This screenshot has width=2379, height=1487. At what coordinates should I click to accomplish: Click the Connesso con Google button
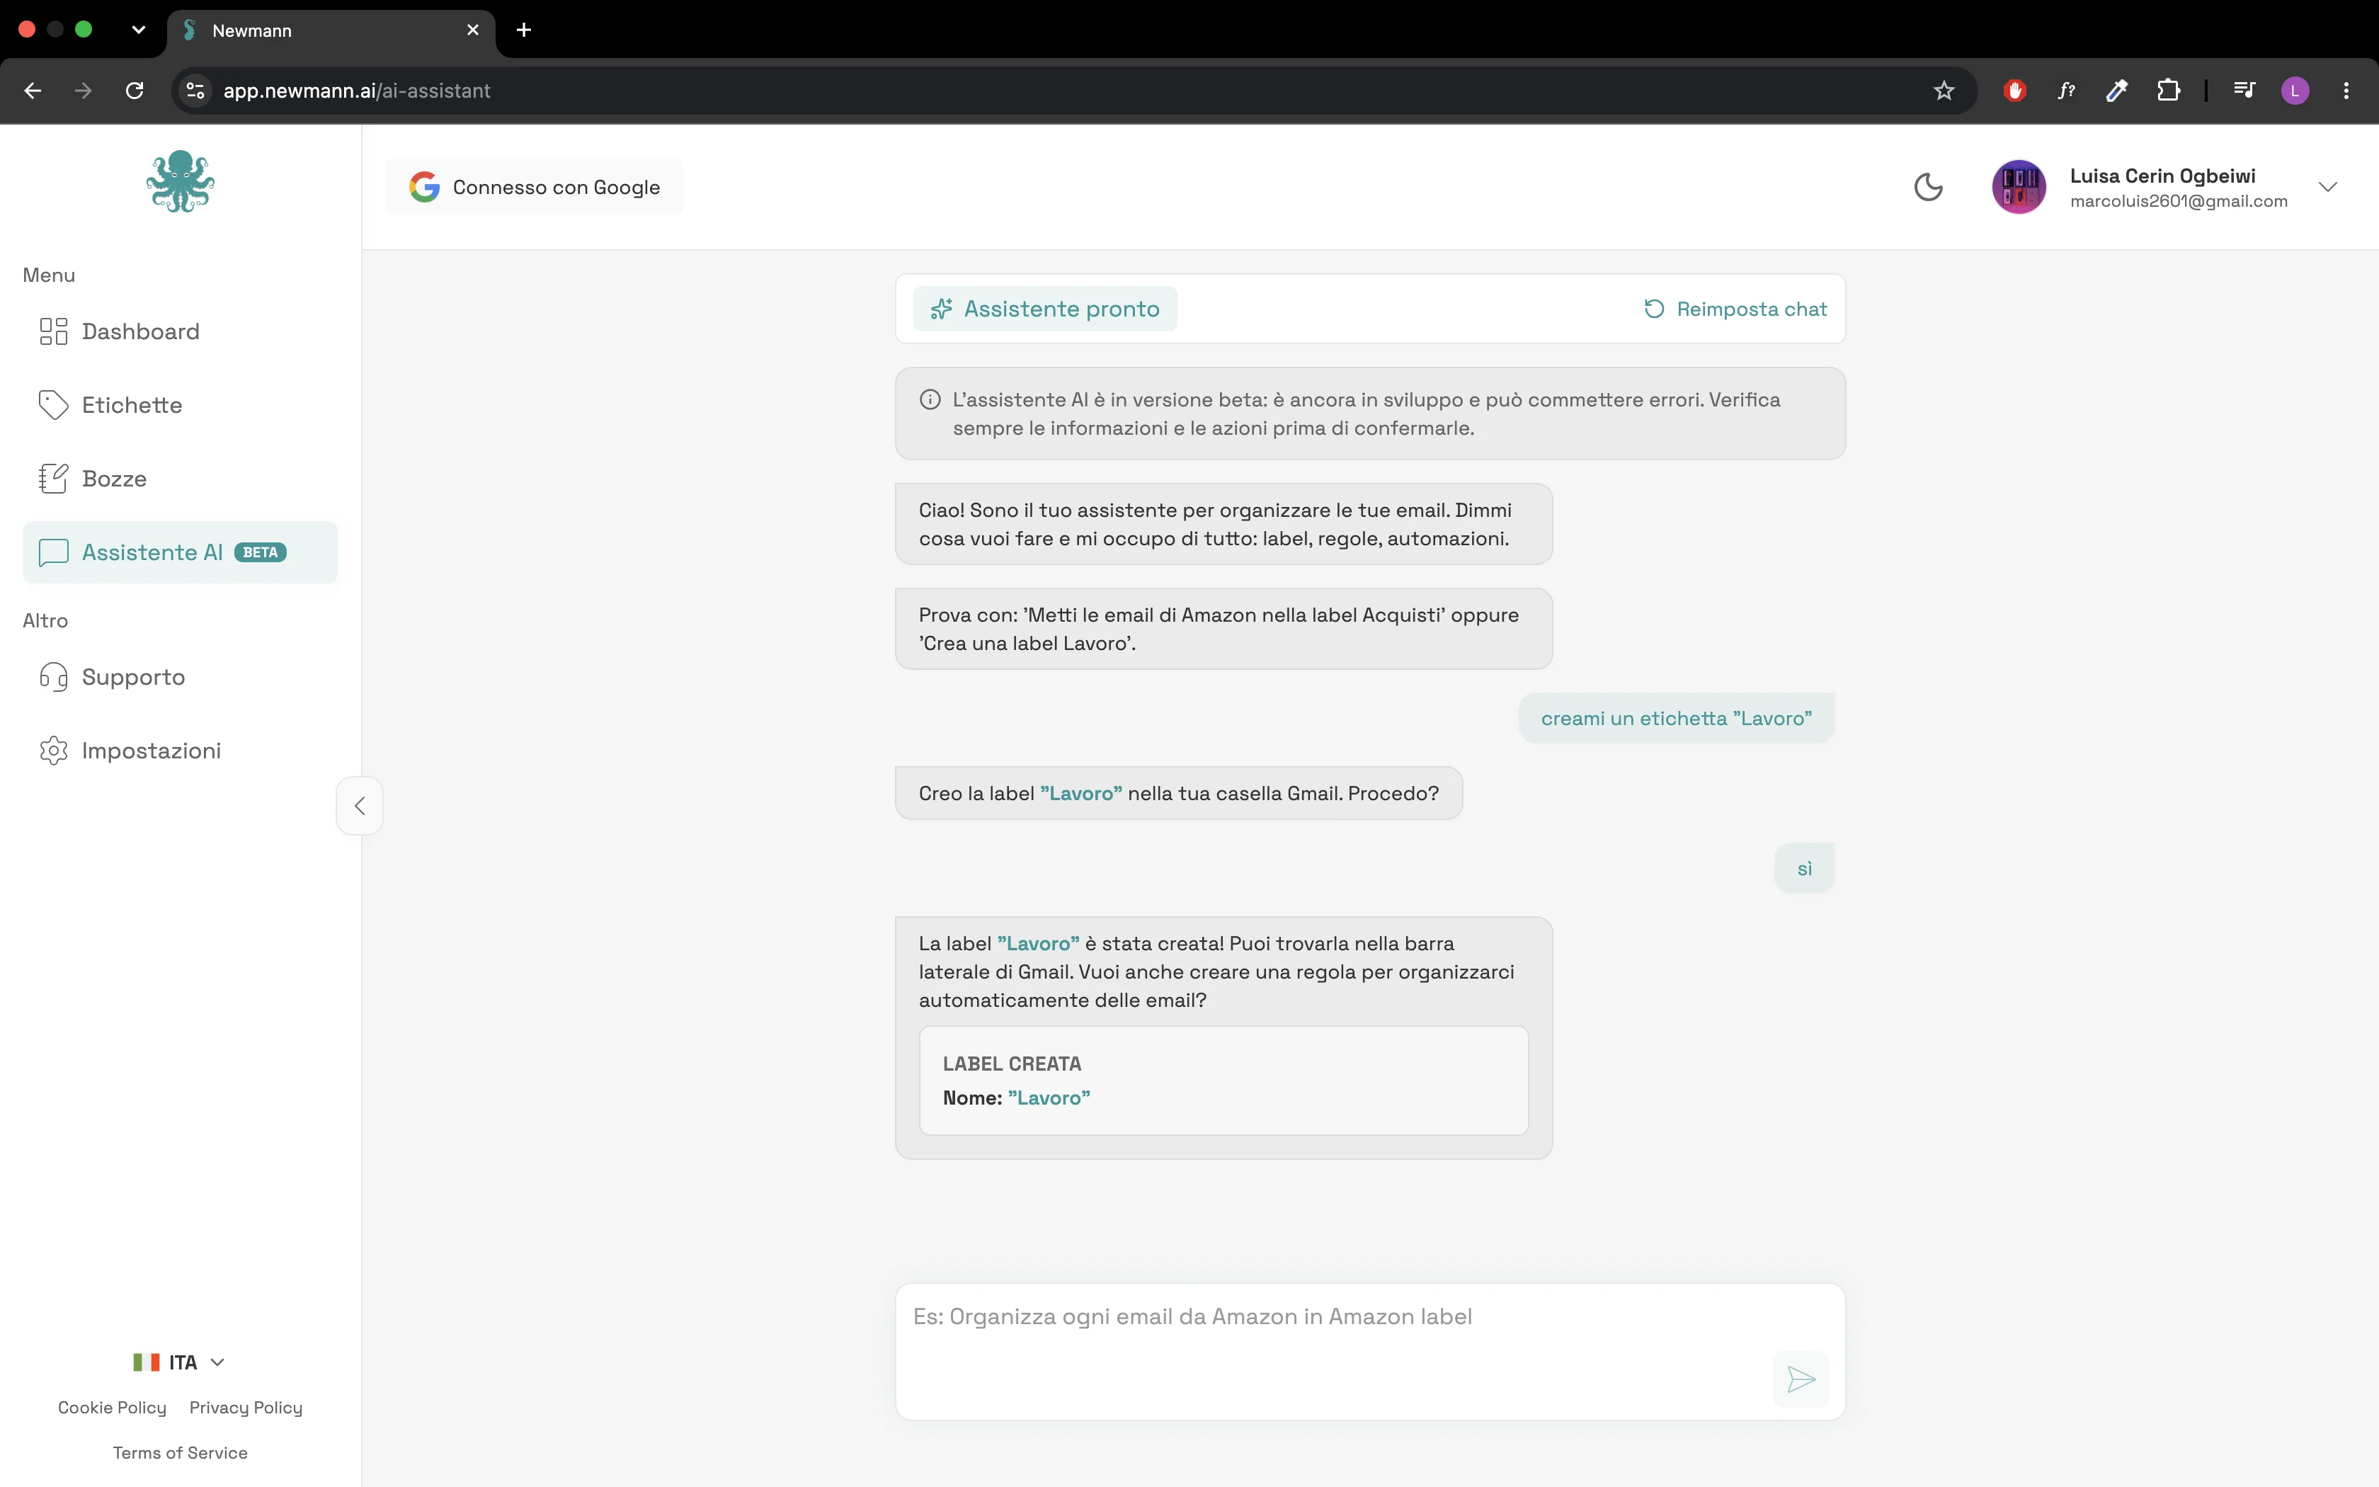[x=534, y=187]
